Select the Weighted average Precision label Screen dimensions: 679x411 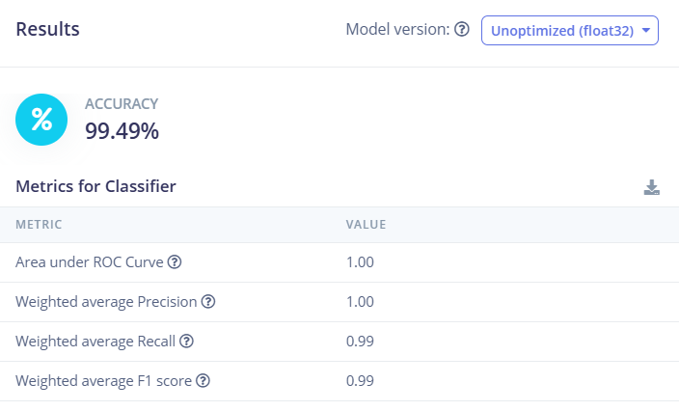coord(106,302)
